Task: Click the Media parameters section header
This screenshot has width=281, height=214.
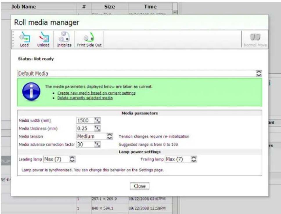Action: tap(140, 113)
